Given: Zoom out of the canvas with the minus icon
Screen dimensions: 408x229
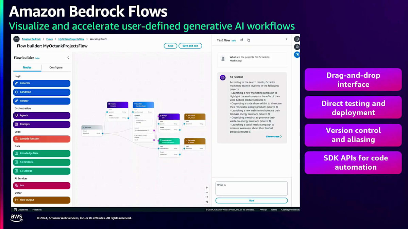Looking at the screenshot, I should tap(207, 192).
